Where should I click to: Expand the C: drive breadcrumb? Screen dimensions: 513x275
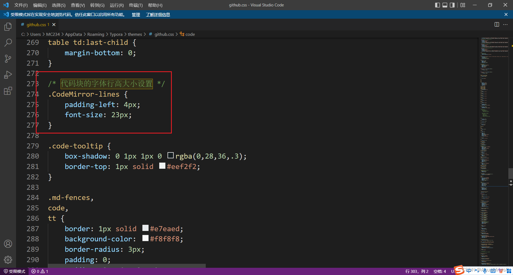click(x=23, y=34)
